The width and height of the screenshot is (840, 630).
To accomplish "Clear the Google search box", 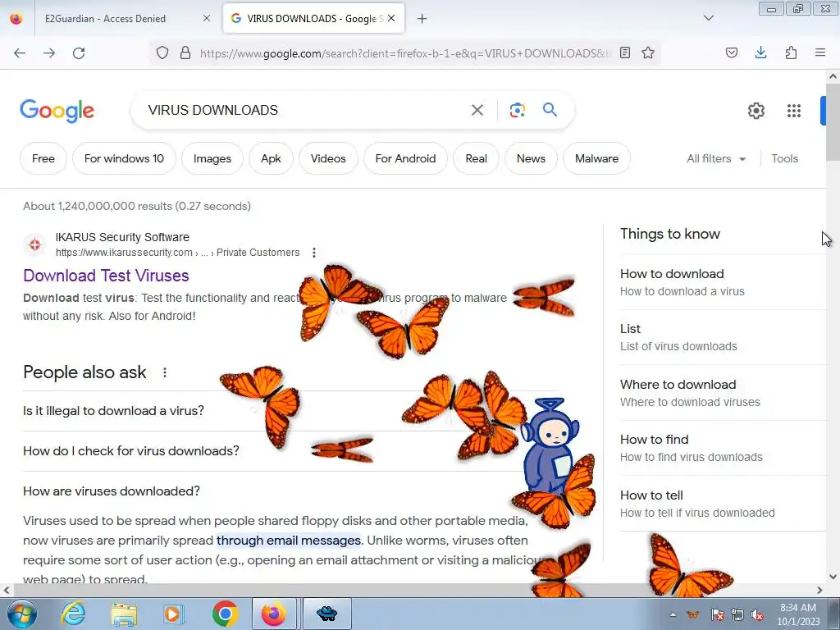I will [477, 111].
